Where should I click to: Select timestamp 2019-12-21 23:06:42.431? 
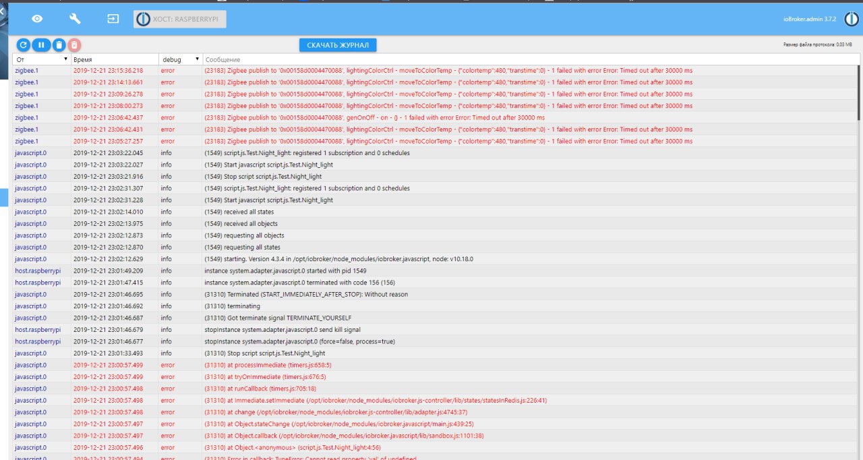coord(108,130)
